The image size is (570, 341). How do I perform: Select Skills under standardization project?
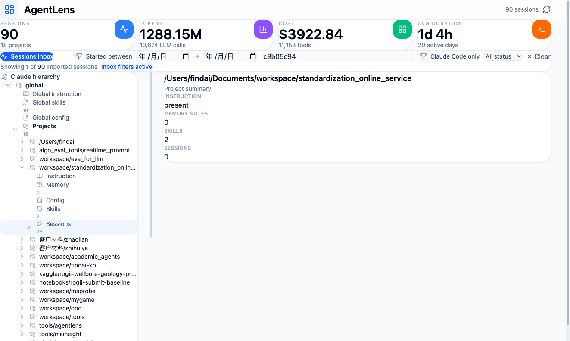click(x=53, y=209)
